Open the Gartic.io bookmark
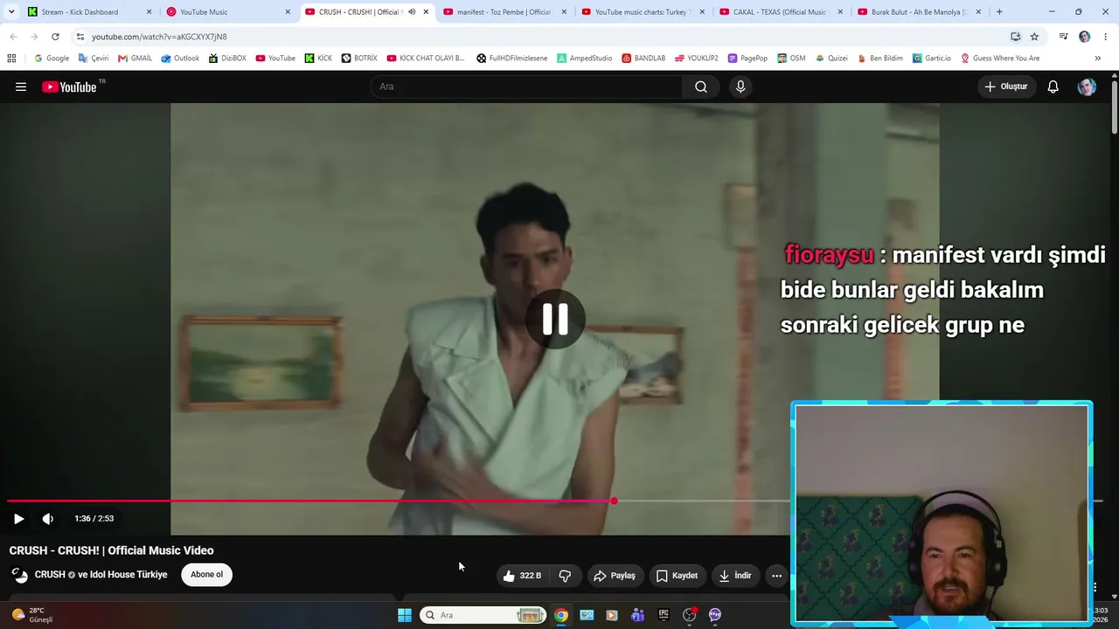Screen dimensions: 1119x629 pyautogui.click(x=931, y=59)
